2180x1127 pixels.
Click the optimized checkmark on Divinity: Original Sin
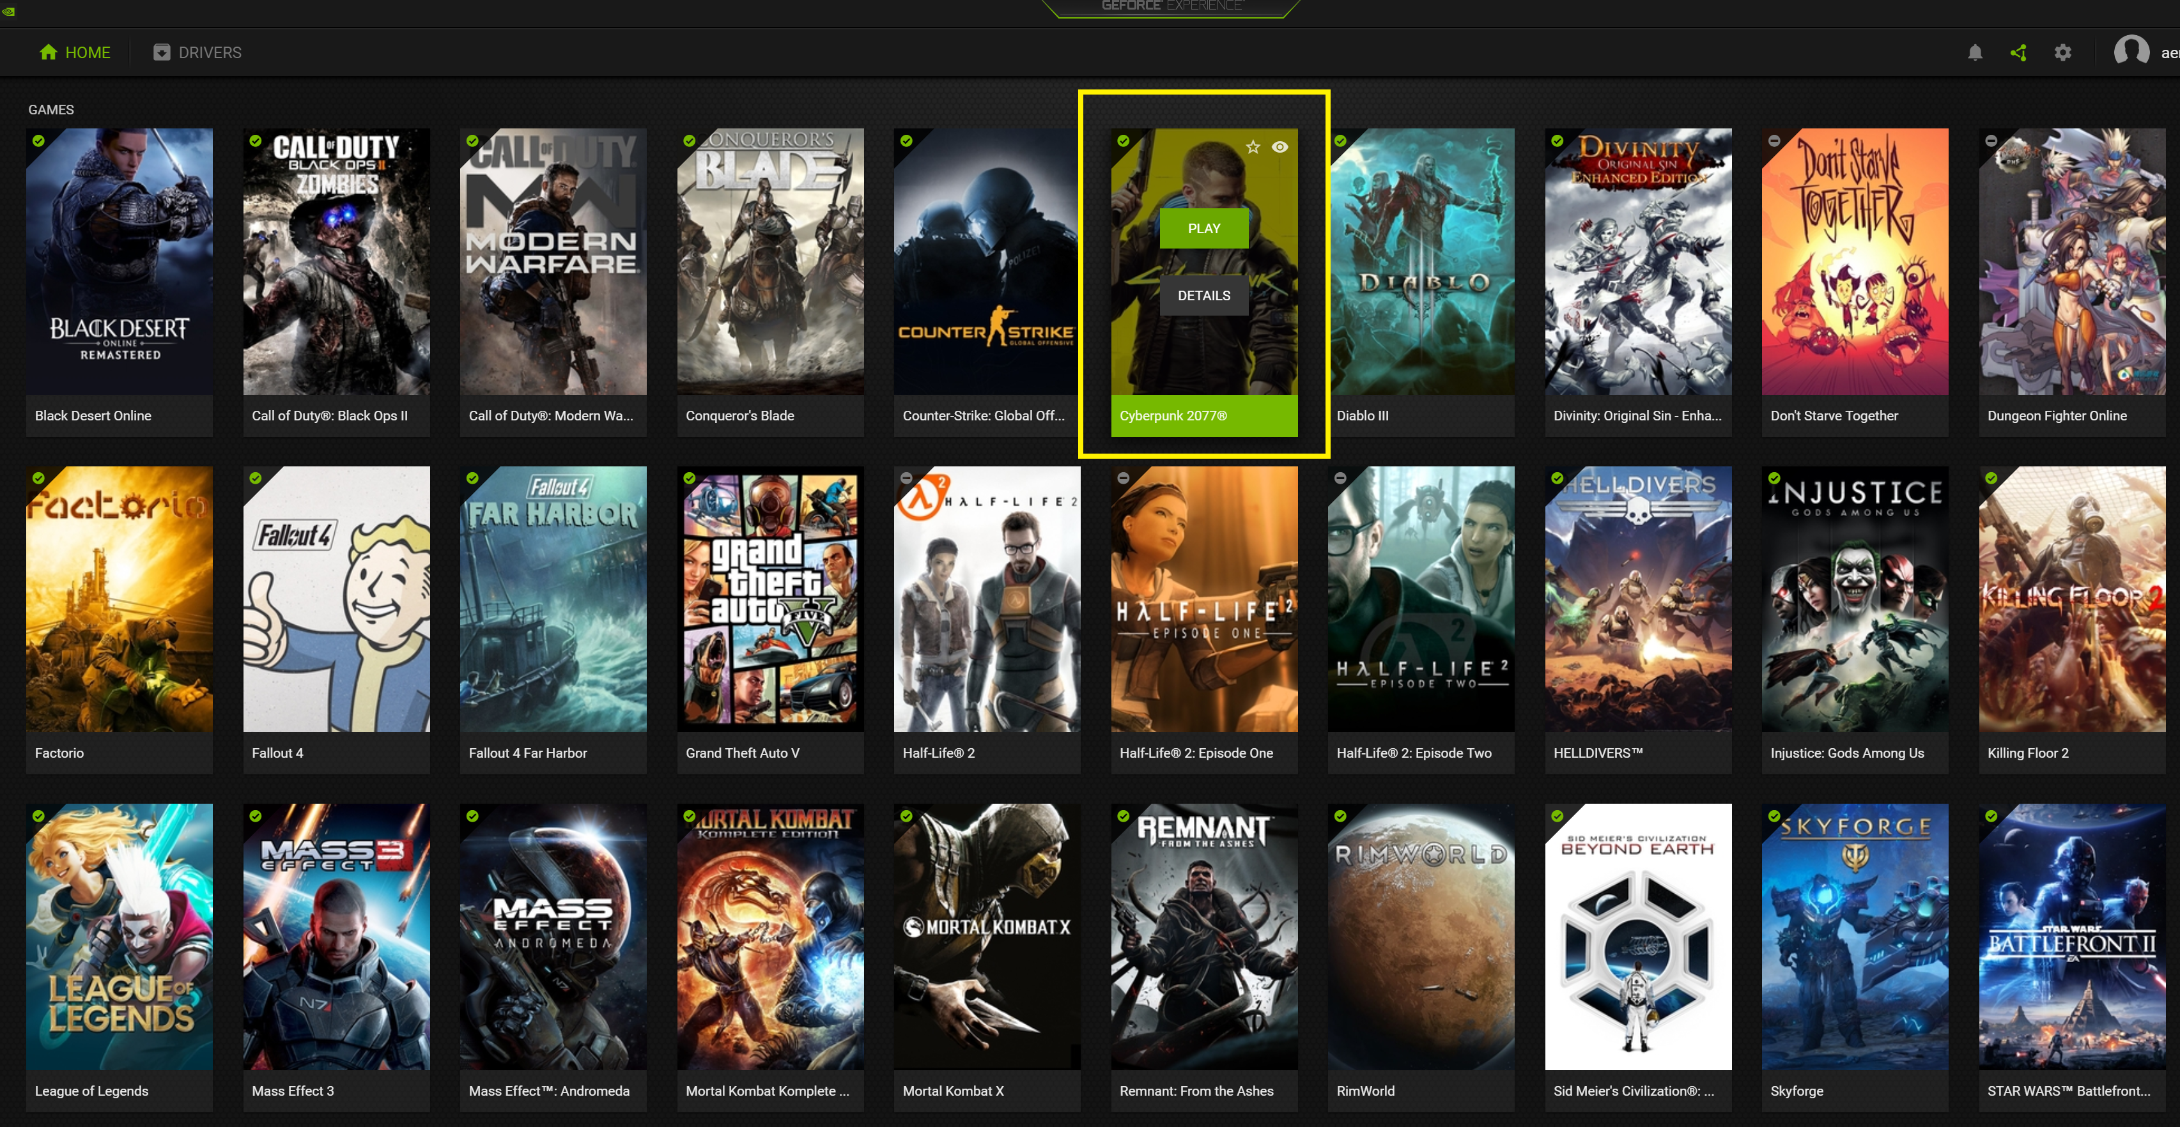click(x=1557, y=141)
